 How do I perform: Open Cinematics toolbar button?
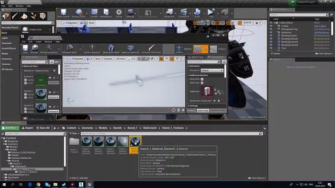[x=184, y=13]
